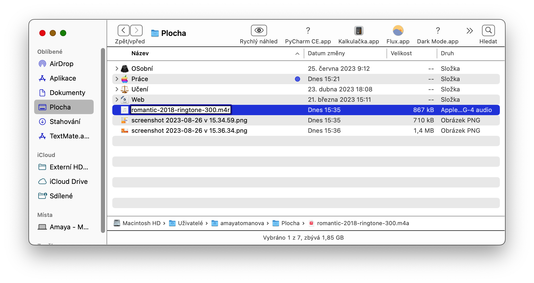This screenshot has width=534, height=283.
Task: Select Stahování in the sidebar
Action: [x=65, y=122]
